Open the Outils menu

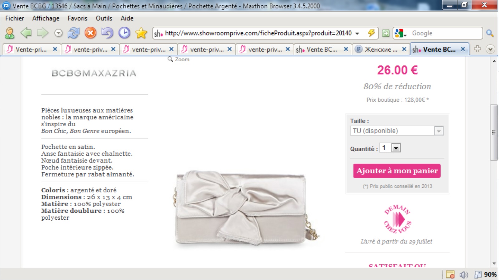point(104,18)
